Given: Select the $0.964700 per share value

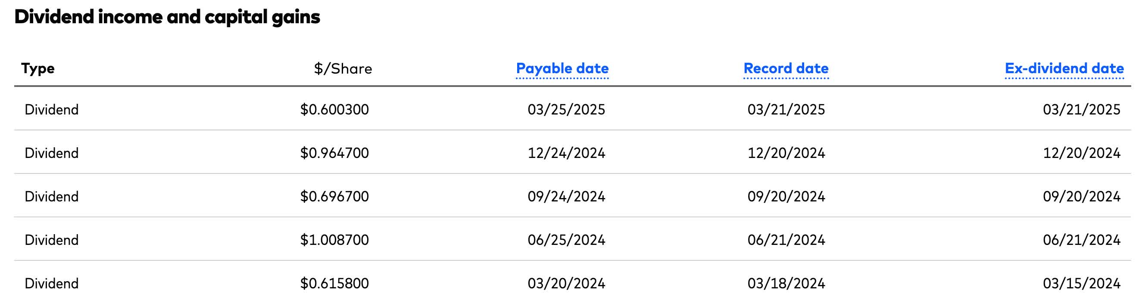Looking at the screenshot, I should pos(334,153).
